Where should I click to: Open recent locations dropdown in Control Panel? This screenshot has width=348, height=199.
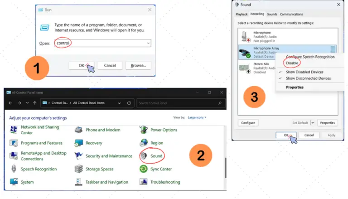(x=27, y=103)
